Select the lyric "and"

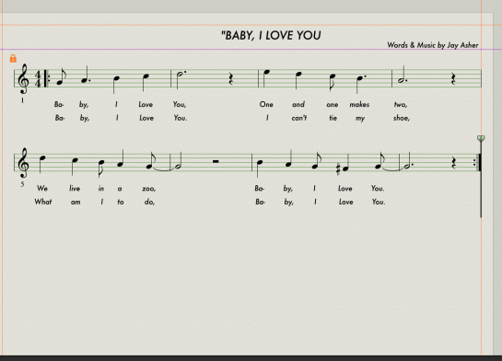tap(298, 104)
